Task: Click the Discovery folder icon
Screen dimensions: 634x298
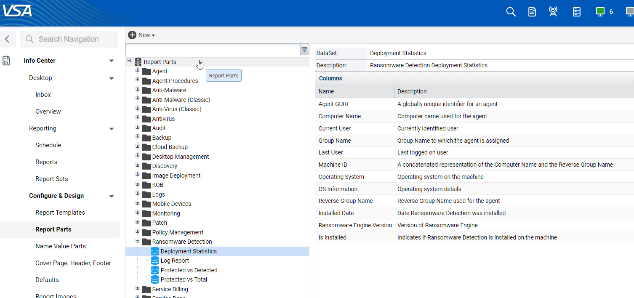Action: (x=147, y=166)
